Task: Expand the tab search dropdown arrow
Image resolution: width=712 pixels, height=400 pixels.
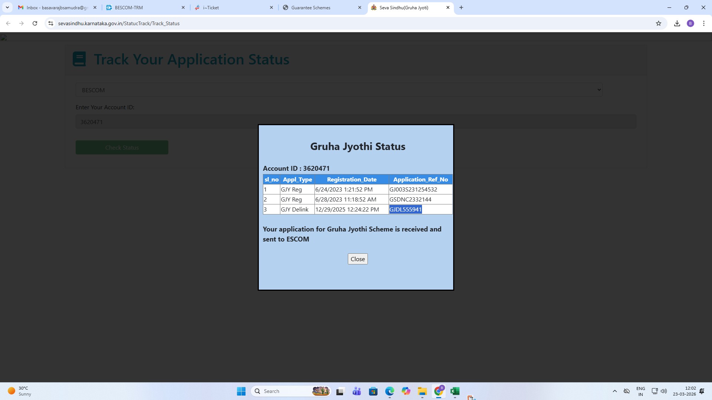Action: click(7, 7)
